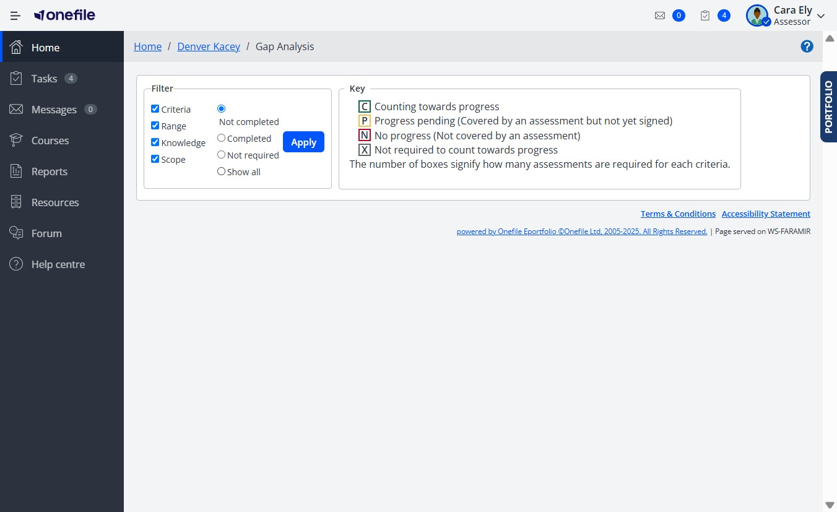Click the Reports chart icon in sidebar
The height and width of the screenshot is (512, 837).
pyautogui.click(x=17, y=171)
